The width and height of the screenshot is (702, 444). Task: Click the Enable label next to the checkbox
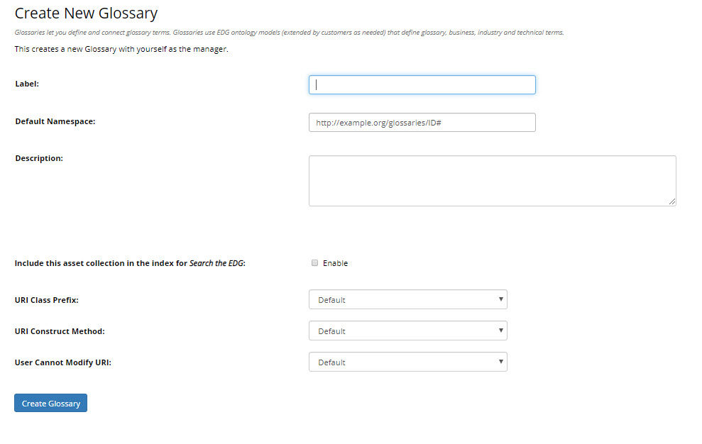click(336, 262)
